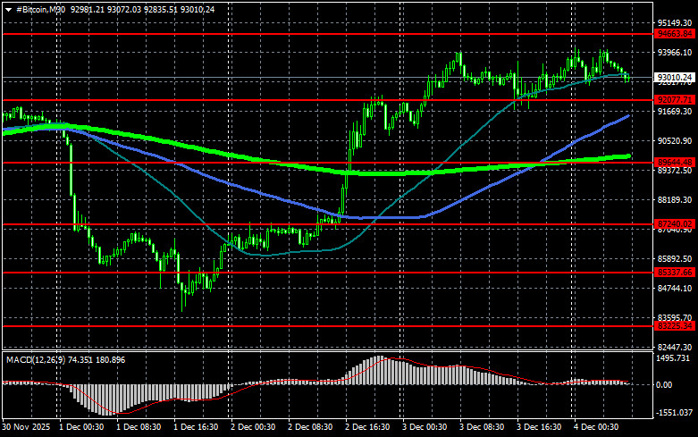Click the current price tag 93010.24

pyautogui.click(x=675, y=78)
